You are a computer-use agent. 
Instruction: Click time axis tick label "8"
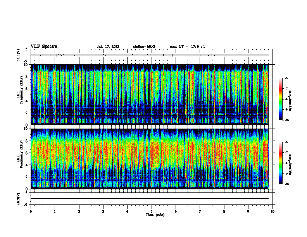(x=224, y=211)
